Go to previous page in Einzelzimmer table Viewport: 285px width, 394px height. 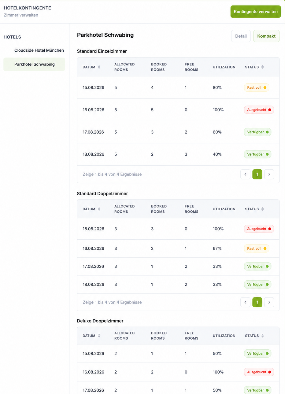pos(245,174)
